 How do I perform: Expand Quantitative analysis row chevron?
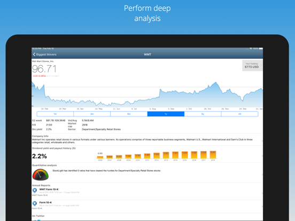[x=262, y=175]
